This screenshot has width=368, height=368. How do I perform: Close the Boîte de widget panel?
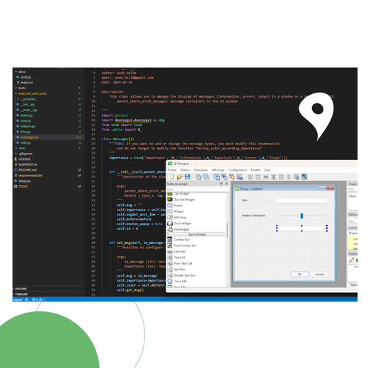click(x=226, y=184)
